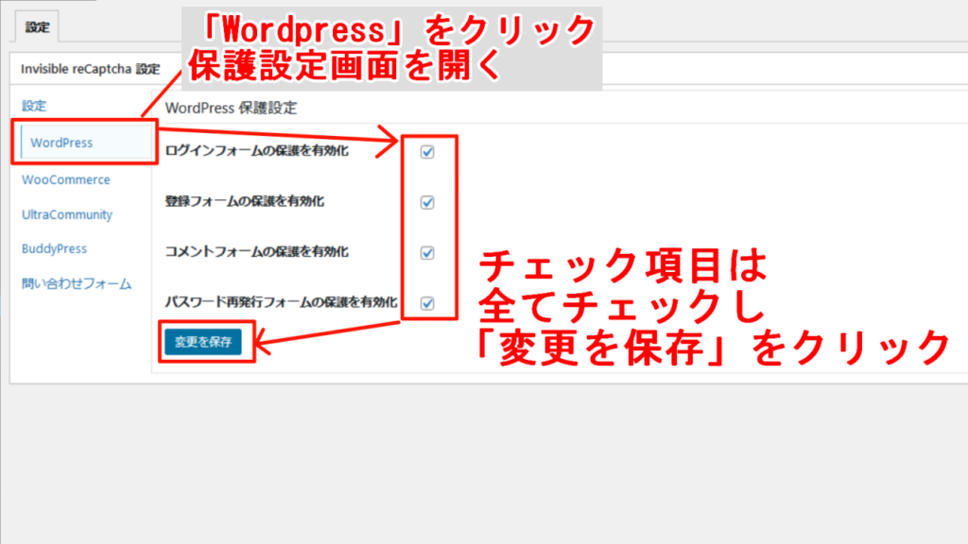The width and height of the screenshot is (968, 544).
Task: Click the 変更を保存 button
Action: click(x=203, y=342)
